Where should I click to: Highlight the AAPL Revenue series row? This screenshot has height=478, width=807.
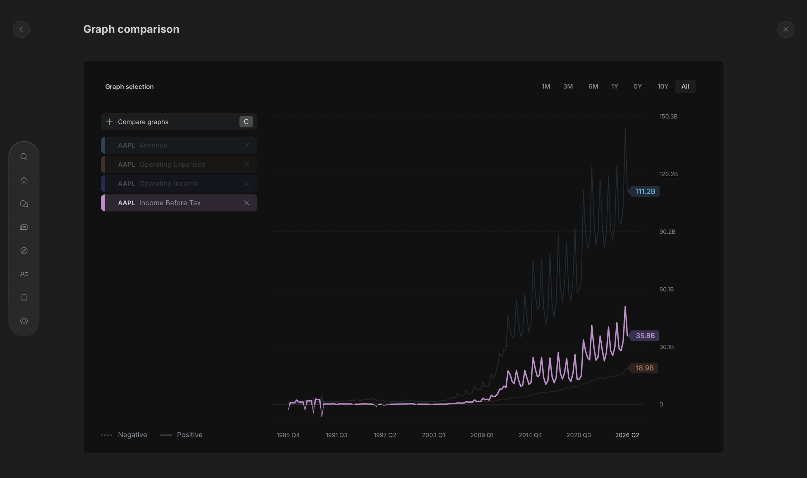click(179, 145)
